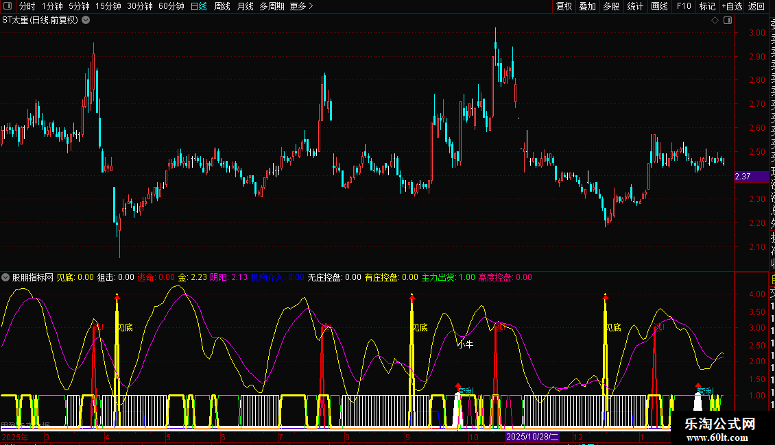Click the 叠加 overlay button
This screenshot has width=775, height=445.
point(588,6)
